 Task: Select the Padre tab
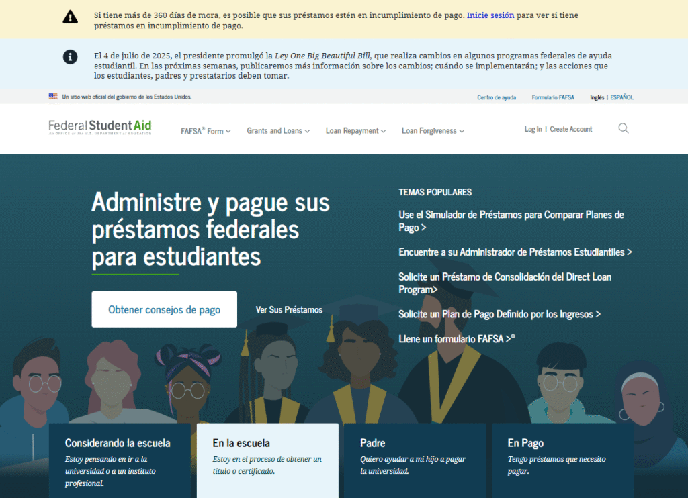click(x=415, y=460)
